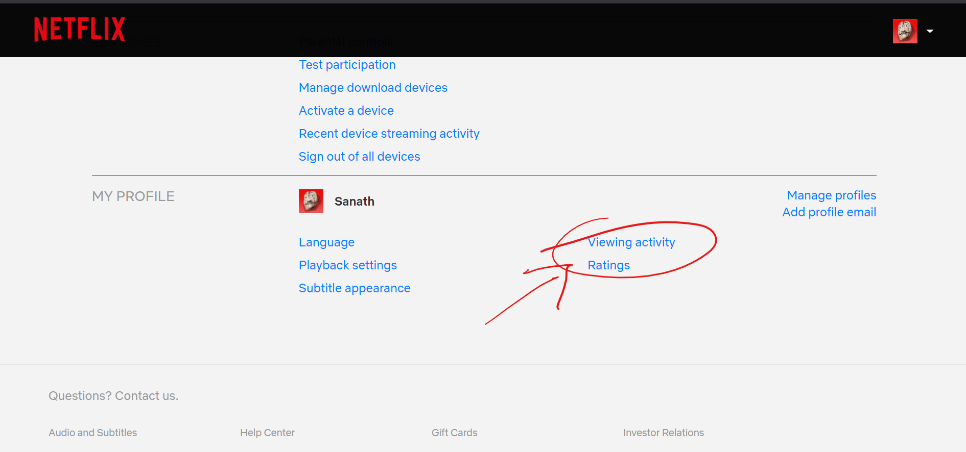Open Language settings
Screen dimensions: 966x452
(x=326, y=242)
